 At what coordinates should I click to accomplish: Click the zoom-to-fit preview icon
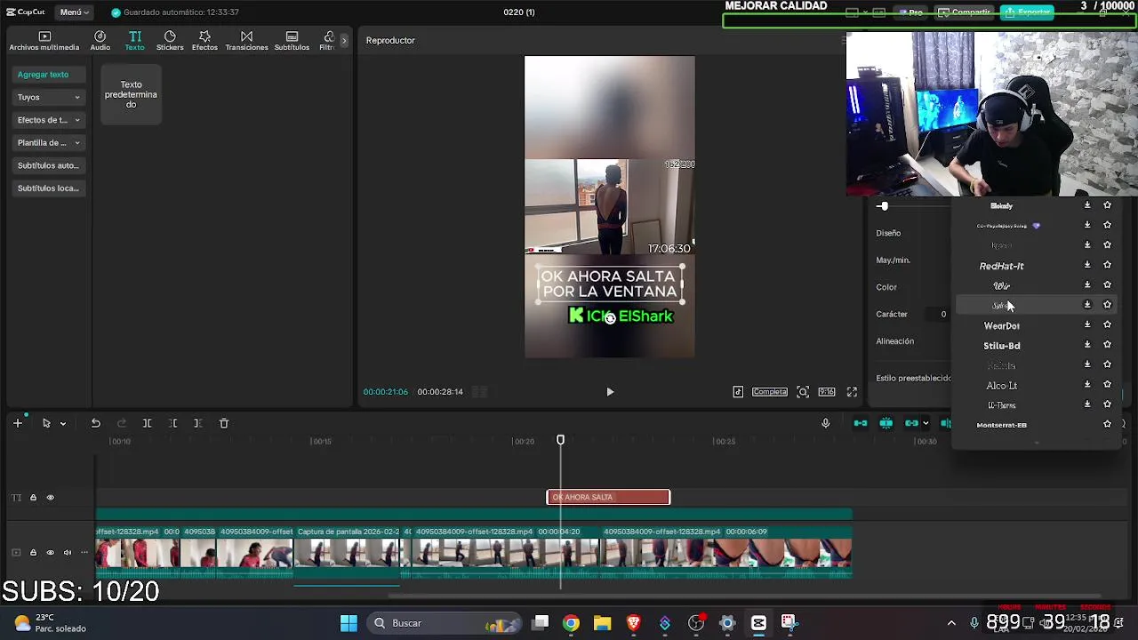(803, 392)
